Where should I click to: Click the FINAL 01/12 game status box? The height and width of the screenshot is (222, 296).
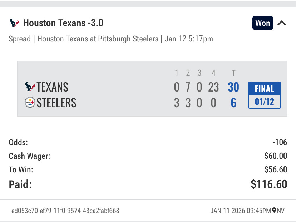point(265,95)
